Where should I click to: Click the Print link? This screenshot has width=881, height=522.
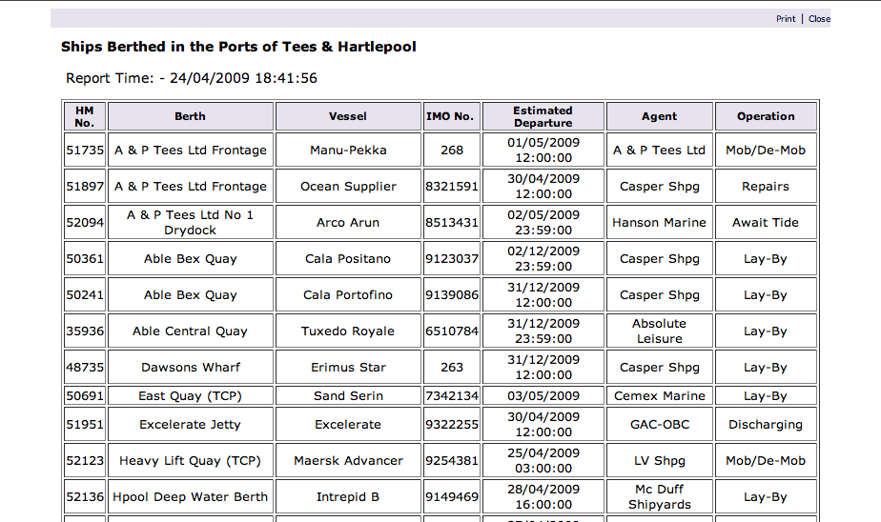(785, 19)
